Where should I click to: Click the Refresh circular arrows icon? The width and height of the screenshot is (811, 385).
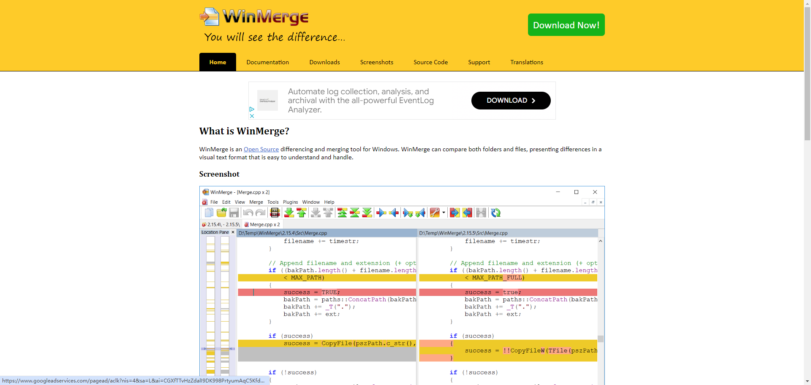(495, 213)
